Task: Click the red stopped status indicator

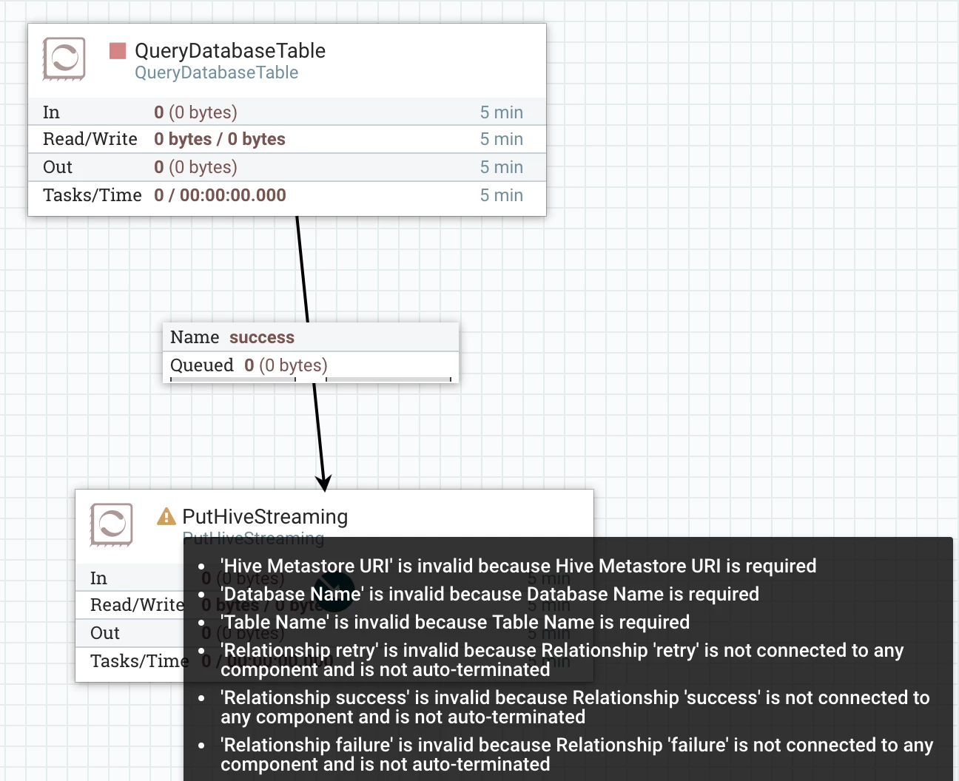Action: (118, 50)
